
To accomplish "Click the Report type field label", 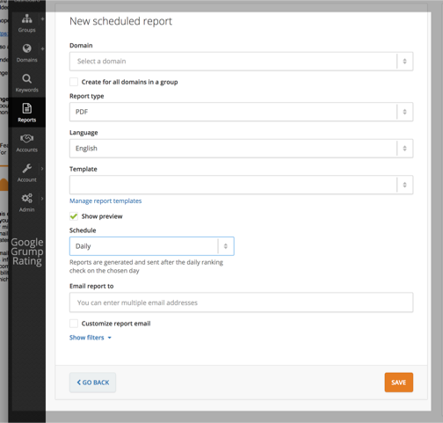I will (x=87, y=96).
